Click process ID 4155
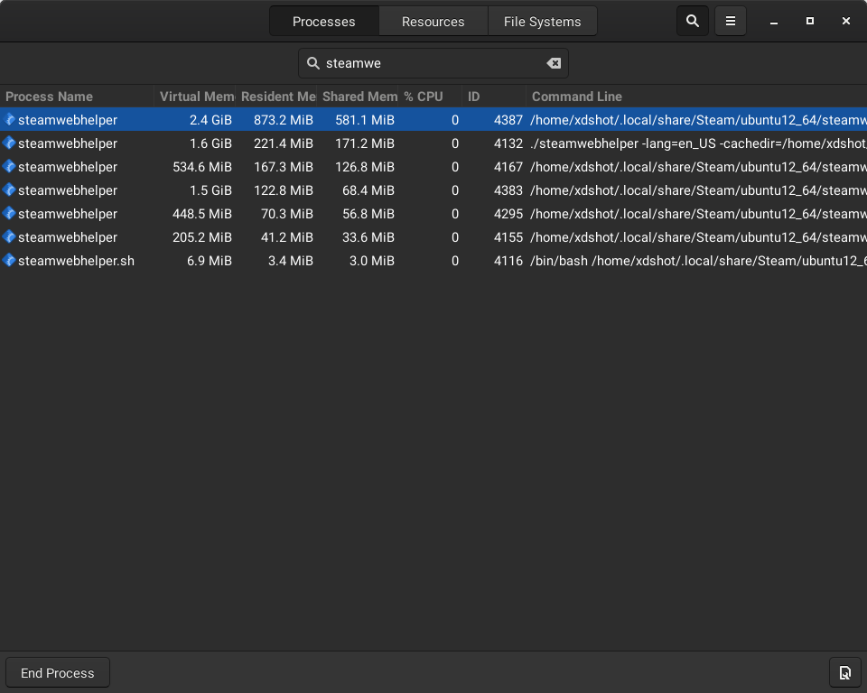The width and height of the screenshot is (867, 693). click(508, 237)
